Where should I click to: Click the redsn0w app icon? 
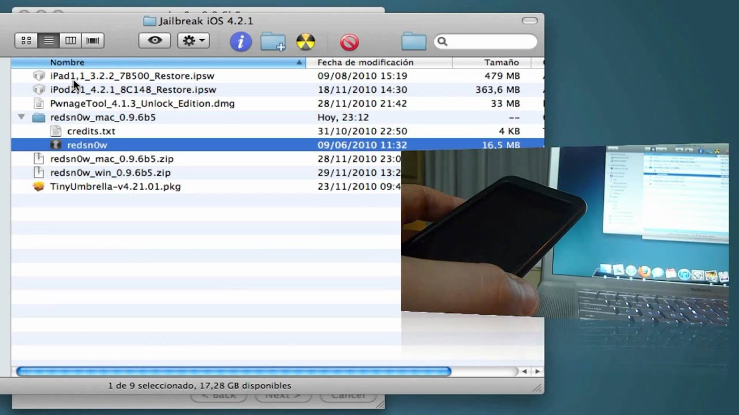click(55, 145)
